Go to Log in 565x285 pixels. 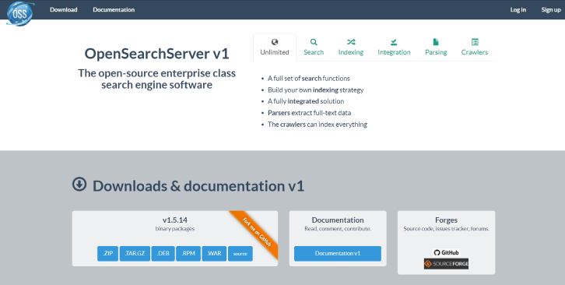tap(518, 10)
